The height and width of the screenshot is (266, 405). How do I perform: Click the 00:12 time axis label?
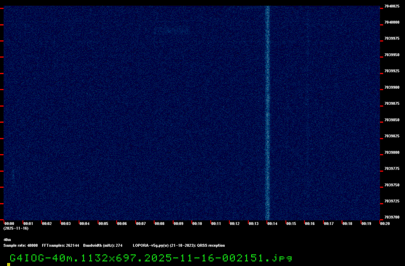tap(234, 223)
